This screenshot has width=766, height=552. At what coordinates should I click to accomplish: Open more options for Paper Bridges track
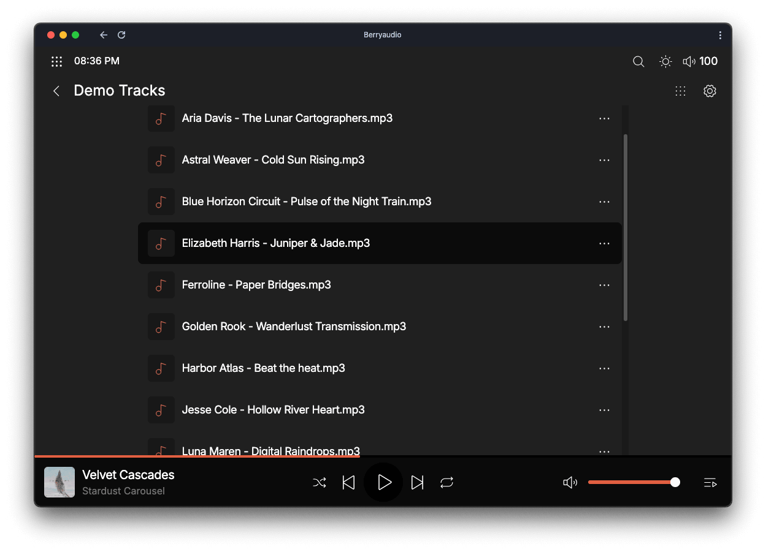click(604, 285)
